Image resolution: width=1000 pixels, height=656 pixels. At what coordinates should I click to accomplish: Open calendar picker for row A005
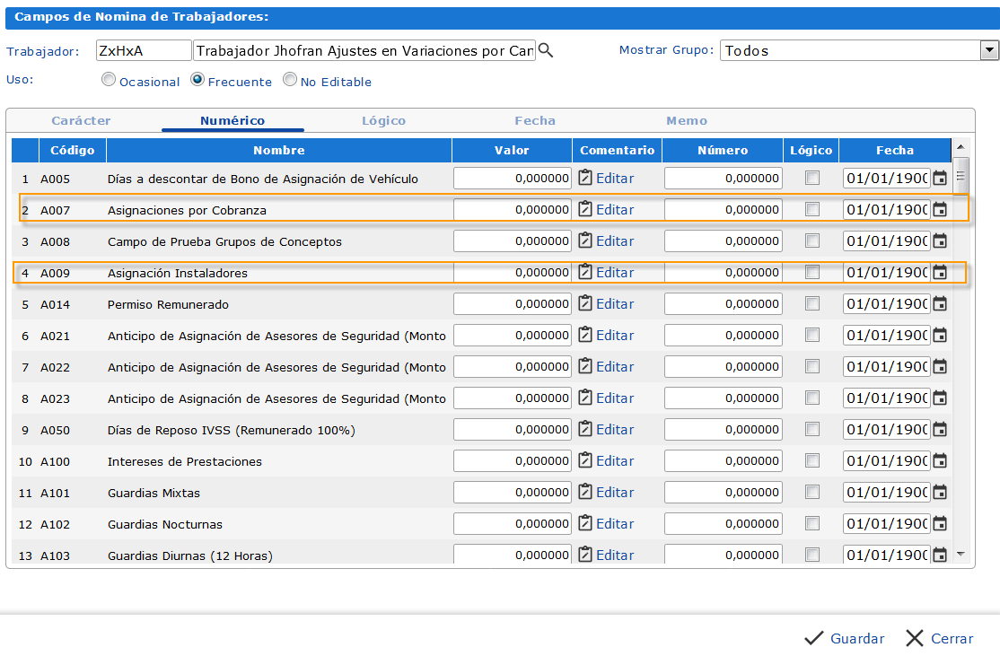tap(940, 179)
